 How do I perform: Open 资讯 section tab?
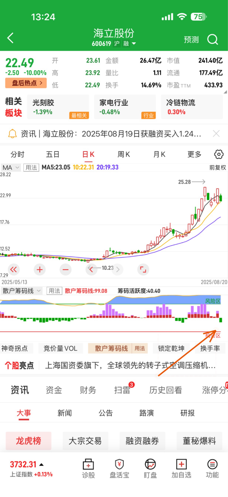20,390
